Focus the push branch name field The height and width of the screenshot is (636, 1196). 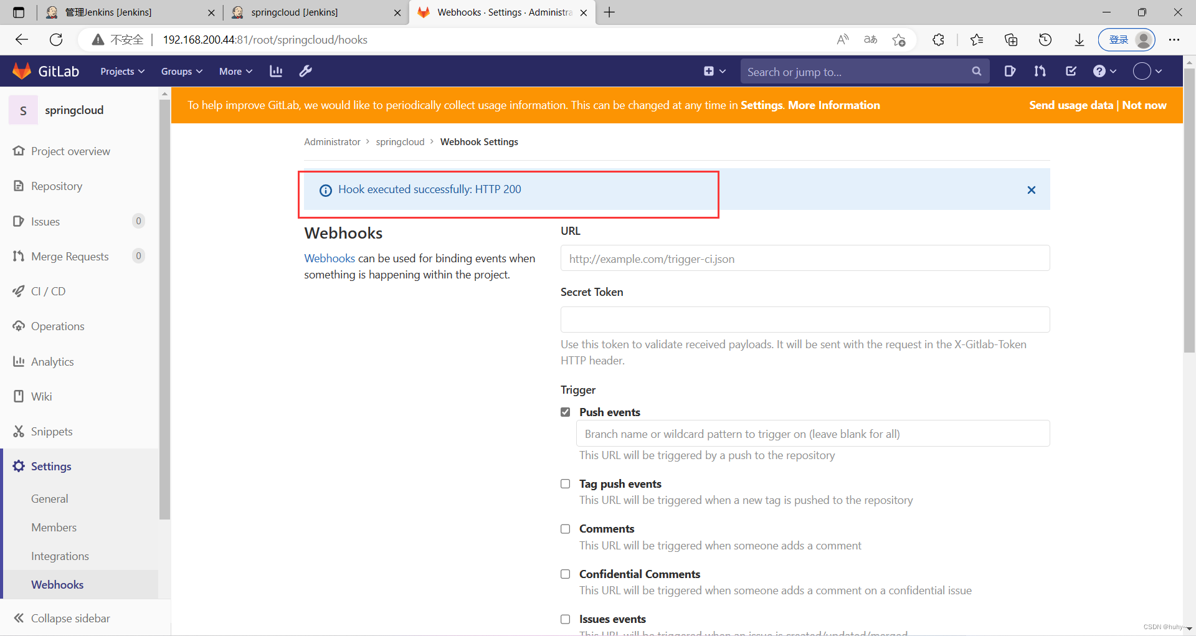pyautogui.click(x=813, y=434)
